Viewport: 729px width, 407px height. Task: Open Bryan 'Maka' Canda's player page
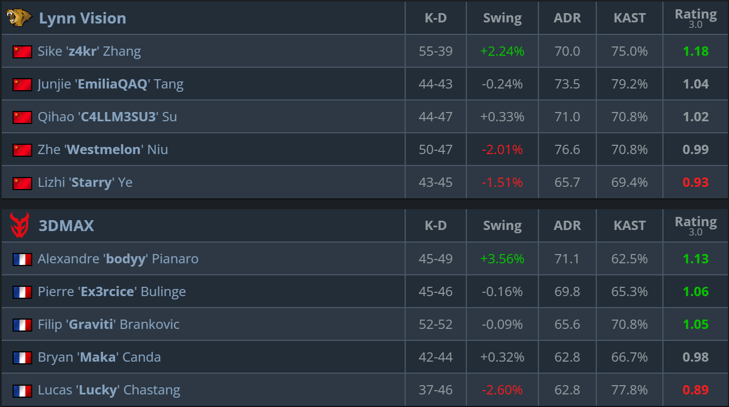(x=99, y=357)
